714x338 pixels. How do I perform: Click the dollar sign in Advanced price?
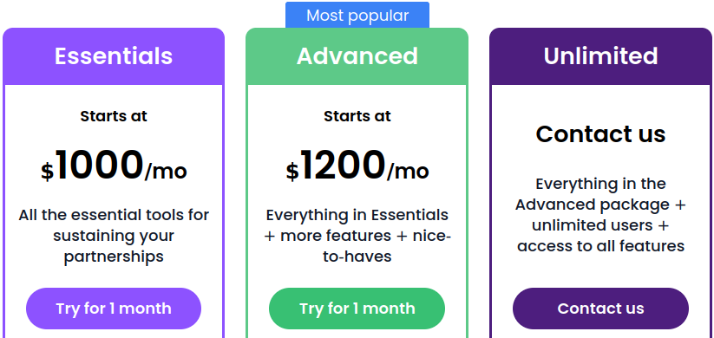tap(291, 172)
